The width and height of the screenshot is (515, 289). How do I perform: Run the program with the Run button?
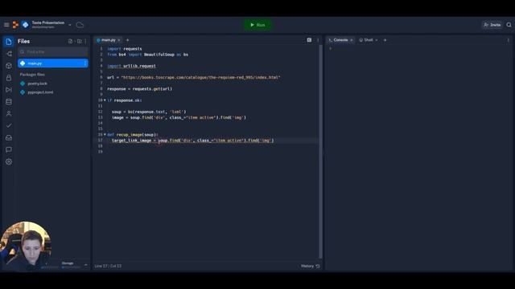[257, 25]
